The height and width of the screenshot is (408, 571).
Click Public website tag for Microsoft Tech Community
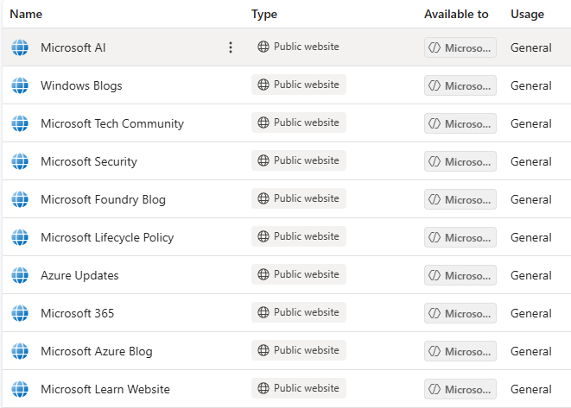pos(299,122)
